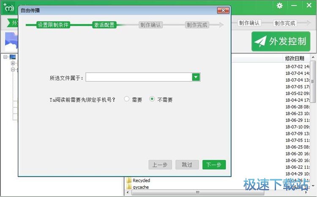The height and width of the screenshot is (197, 317).
Task: Select the 不需要 radio option
Action: click(x=152, y=99)
